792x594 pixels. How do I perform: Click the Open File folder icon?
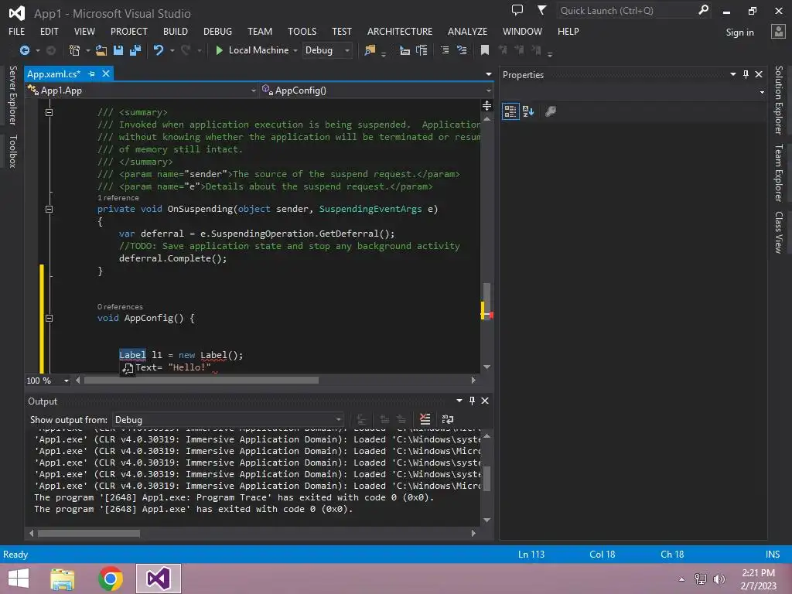click(x=101, y=50)
